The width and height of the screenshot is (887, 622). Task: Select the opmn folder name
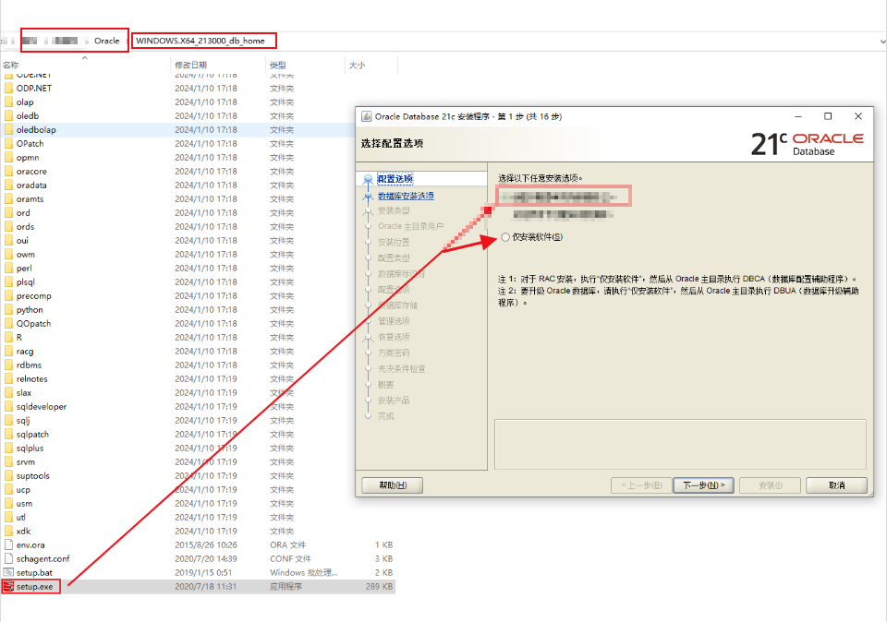[x=28, y=157]
